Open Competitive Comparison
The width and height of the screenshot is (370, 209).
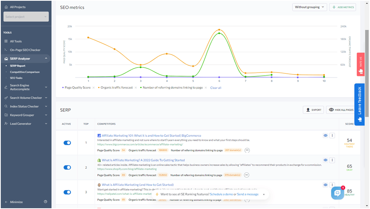[x=25, y=72]
